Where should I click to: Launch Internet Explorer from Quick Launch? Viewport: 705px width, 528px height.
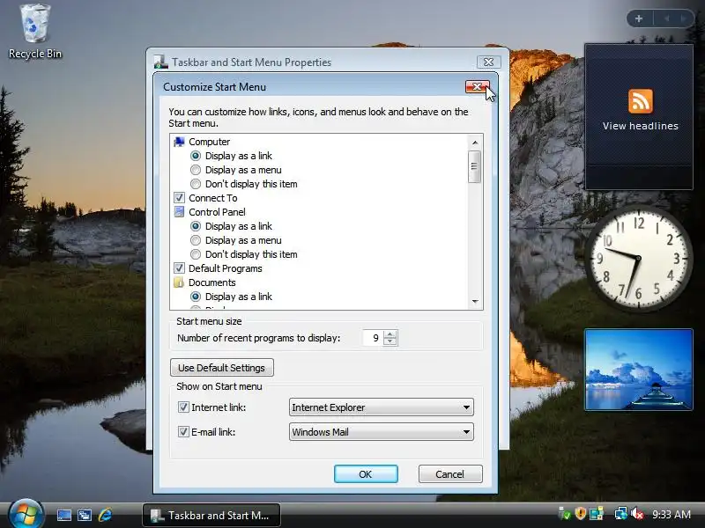click(105, 515)
